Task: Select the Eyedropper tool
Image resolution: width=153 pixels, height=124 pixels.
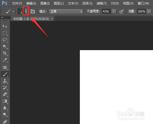Action: pyautogui.click(x=5, y=60)
